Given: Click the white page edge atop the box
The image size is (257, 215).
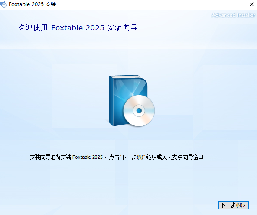Looking at the screenshot, I should [125, 77].
